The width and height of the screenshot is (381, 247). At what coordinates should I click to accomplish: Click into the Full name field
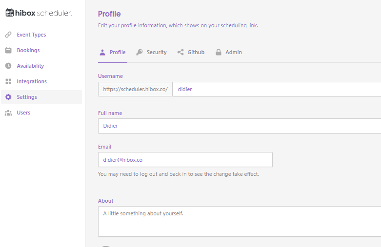click(239, 126)
